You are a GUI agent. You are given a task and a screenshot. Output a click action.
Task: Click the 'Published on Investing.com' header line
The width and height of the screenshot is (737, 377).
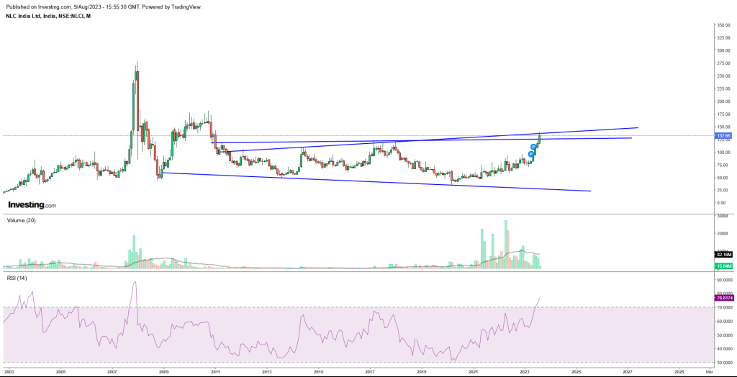[104, 6]
